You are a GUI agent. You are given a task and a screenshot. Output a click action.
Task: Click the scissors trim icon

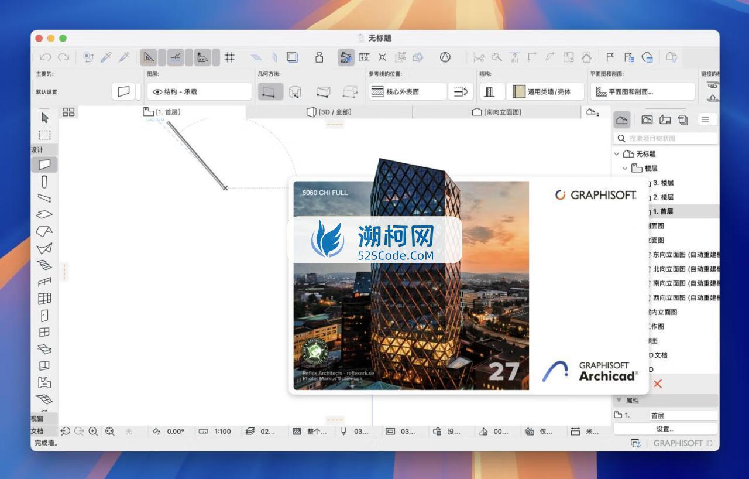[x=479, y=57]
